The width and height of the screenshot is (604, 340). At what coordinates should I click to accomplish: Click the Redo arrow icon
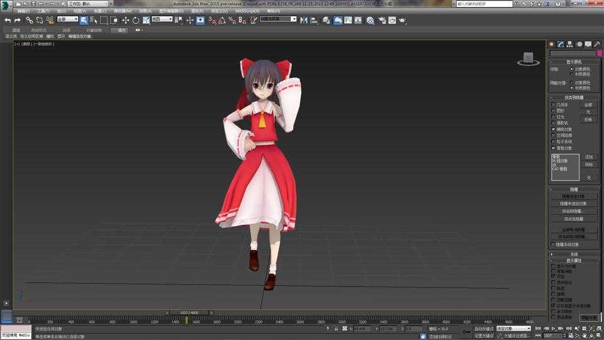(x=18, y=20)
